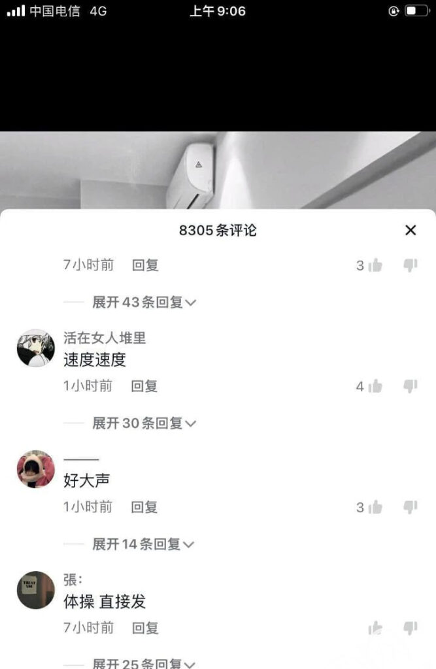The width and height of the screenshot is (436, 669).
Task: Dislike the 速度速度 comment
Action: (x=411, y=387)
